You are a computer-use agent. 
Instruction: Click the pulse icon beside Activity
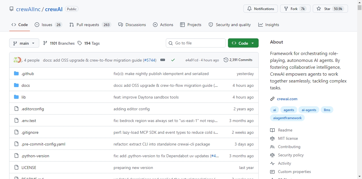272,164
